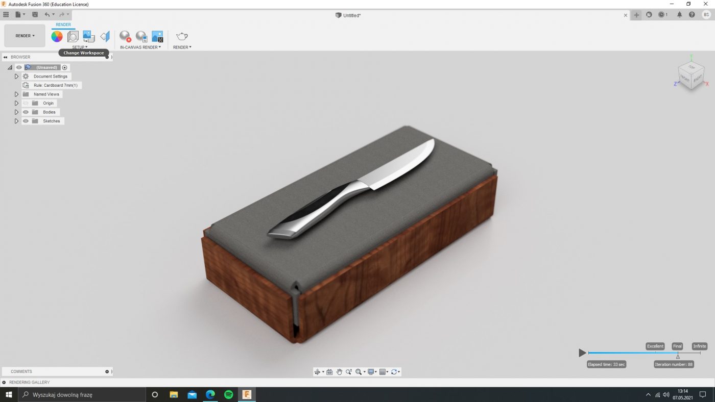Open the Decal tool in Setup

[x=89, y=36]
